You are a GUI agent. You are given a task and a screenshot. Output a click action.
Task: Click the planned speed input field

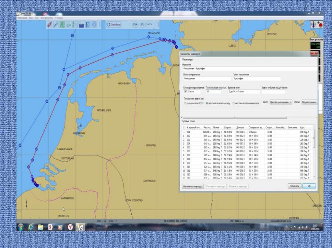[x=214, y=92]
